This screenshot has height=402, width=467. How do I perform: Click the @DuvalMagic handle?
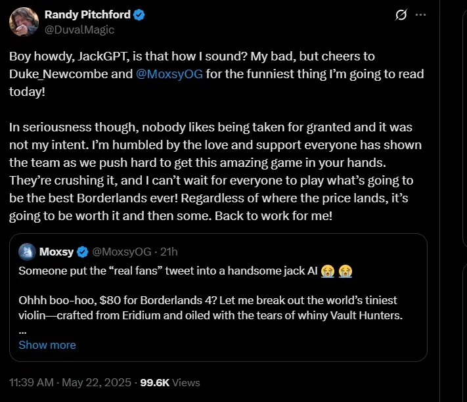click(79, 29)
